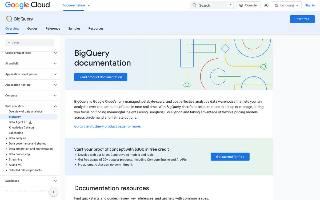
Task: Open the Reference tab
Action: (x=53, y=29)
